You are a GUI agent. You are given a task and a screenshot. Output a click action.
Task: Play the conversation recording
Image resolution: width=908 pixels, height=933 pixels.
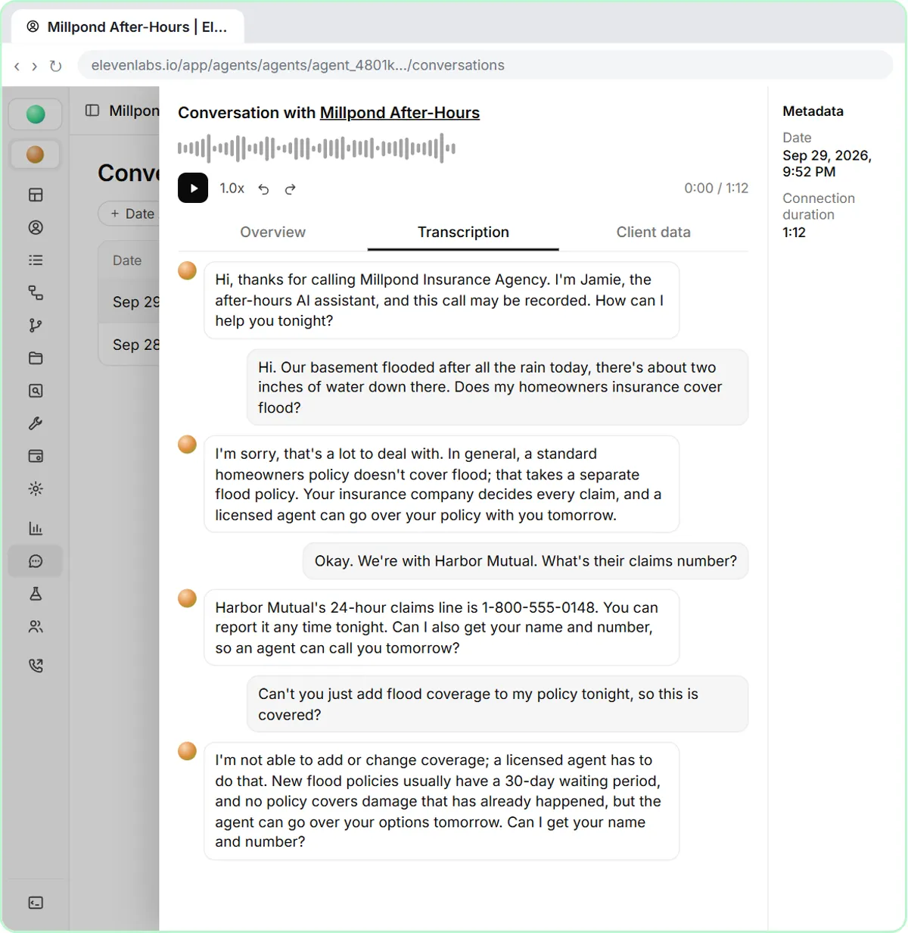click(x=193, y=188)
